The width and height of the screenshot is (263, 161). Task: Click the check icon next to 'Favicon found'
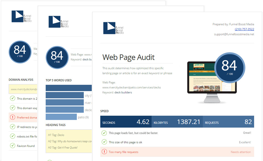pyautogui.click(x=13, y=145)
